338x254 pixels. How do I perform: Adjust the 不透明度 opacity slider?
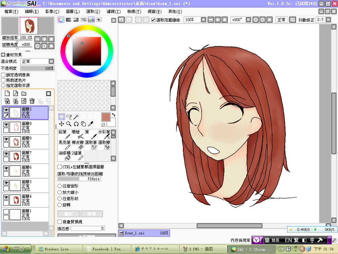[37, 68]
